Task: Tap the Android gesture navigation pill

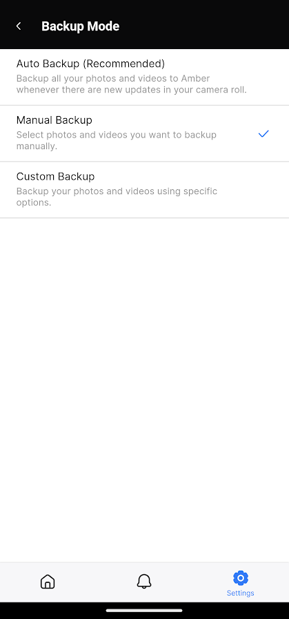Action: pos(144,610)
